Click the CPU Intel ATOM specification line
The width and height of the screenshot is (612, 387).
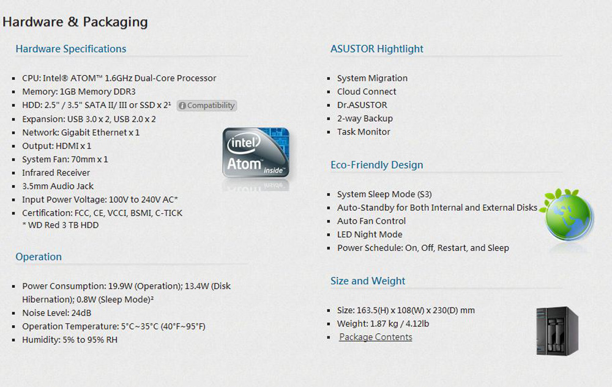[119, 78]
